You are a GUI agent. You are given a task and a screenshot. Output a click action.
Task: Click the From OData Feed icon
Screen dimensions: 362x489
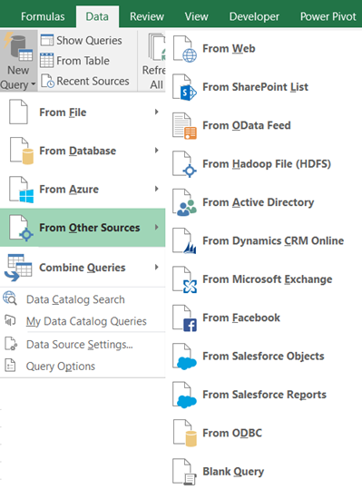click(184, 126)
